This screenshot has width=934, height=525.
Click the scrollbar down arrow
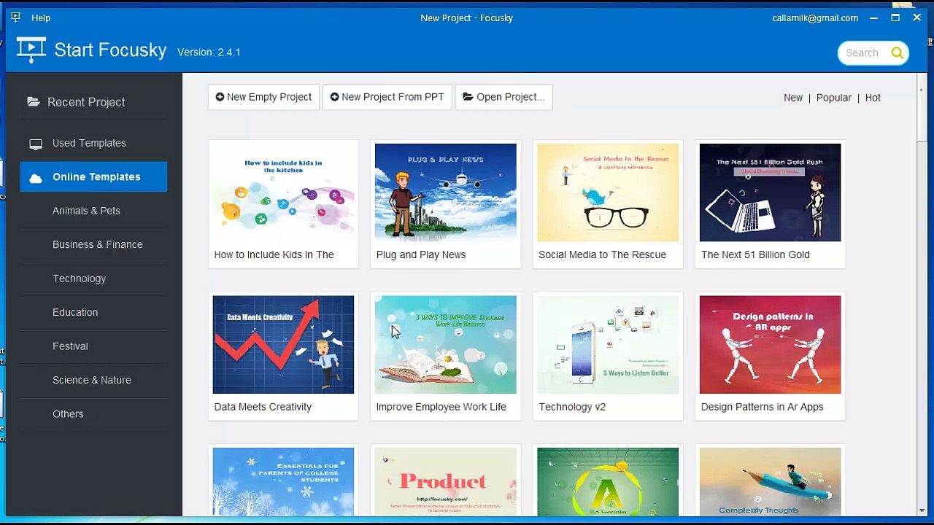click(x=922, y=510)
